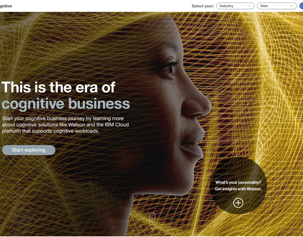Open the Role dropdown
This screenshot has width=303, height=237.
click(277, 6)
